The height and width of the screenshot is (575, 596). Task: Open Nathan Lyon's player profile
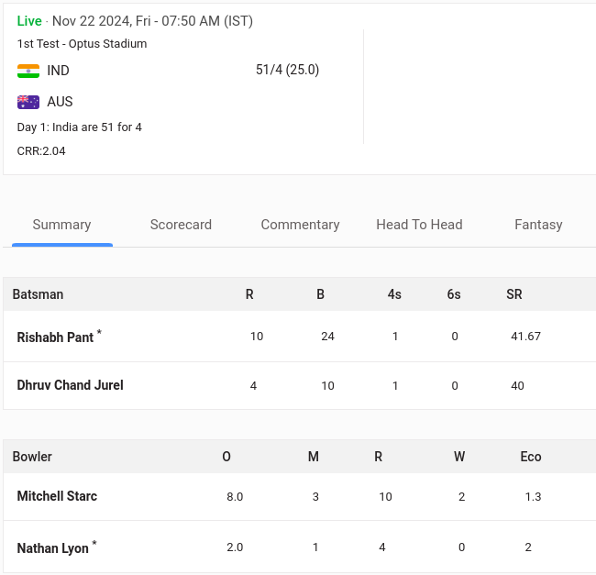coord(52,548)
